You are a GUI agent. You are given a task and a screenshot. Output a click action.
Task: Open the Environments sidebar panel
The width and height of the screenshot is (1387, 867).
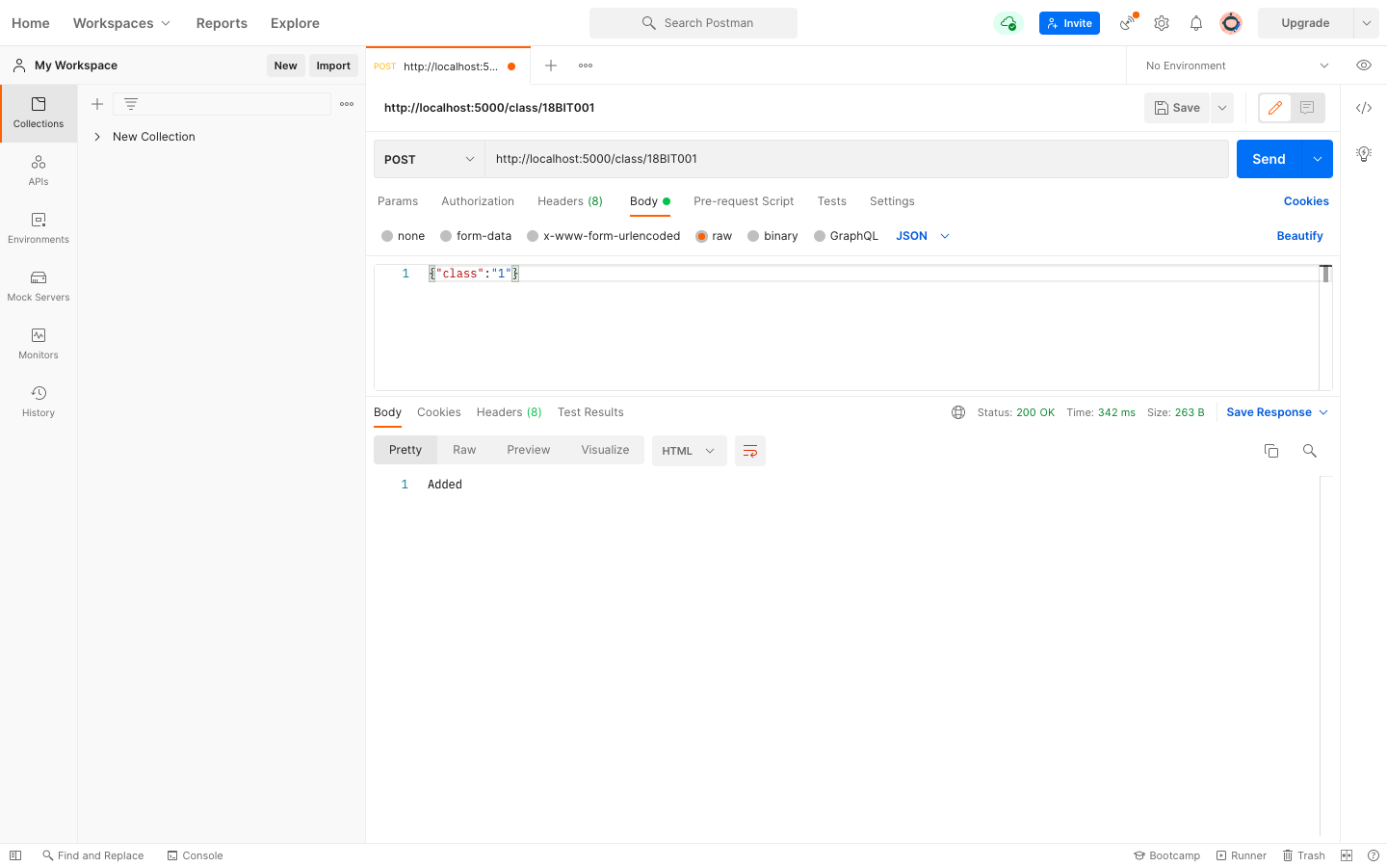tap(39, 228)
